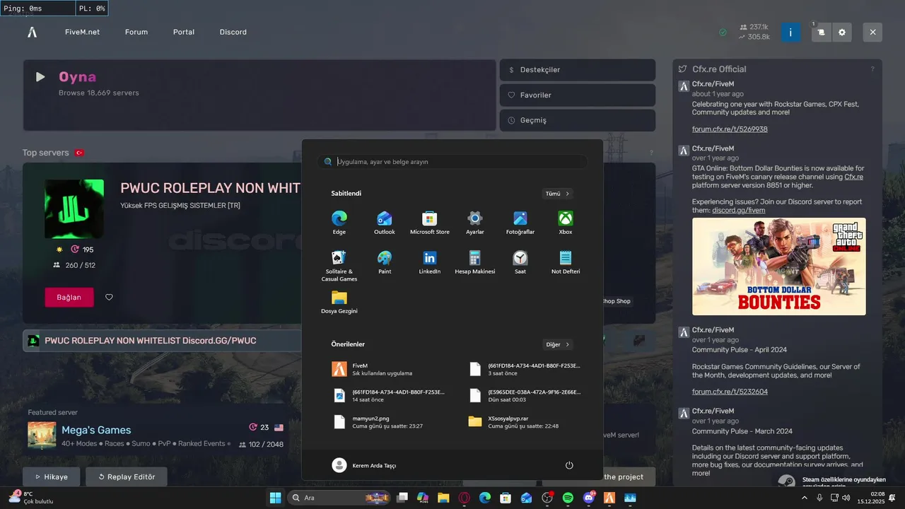The width and height of the screenshot is (905, 509).
Task: Click help question mark in Cfx.re Official panel
Action: pyautogui.click(x=872, y=69)
